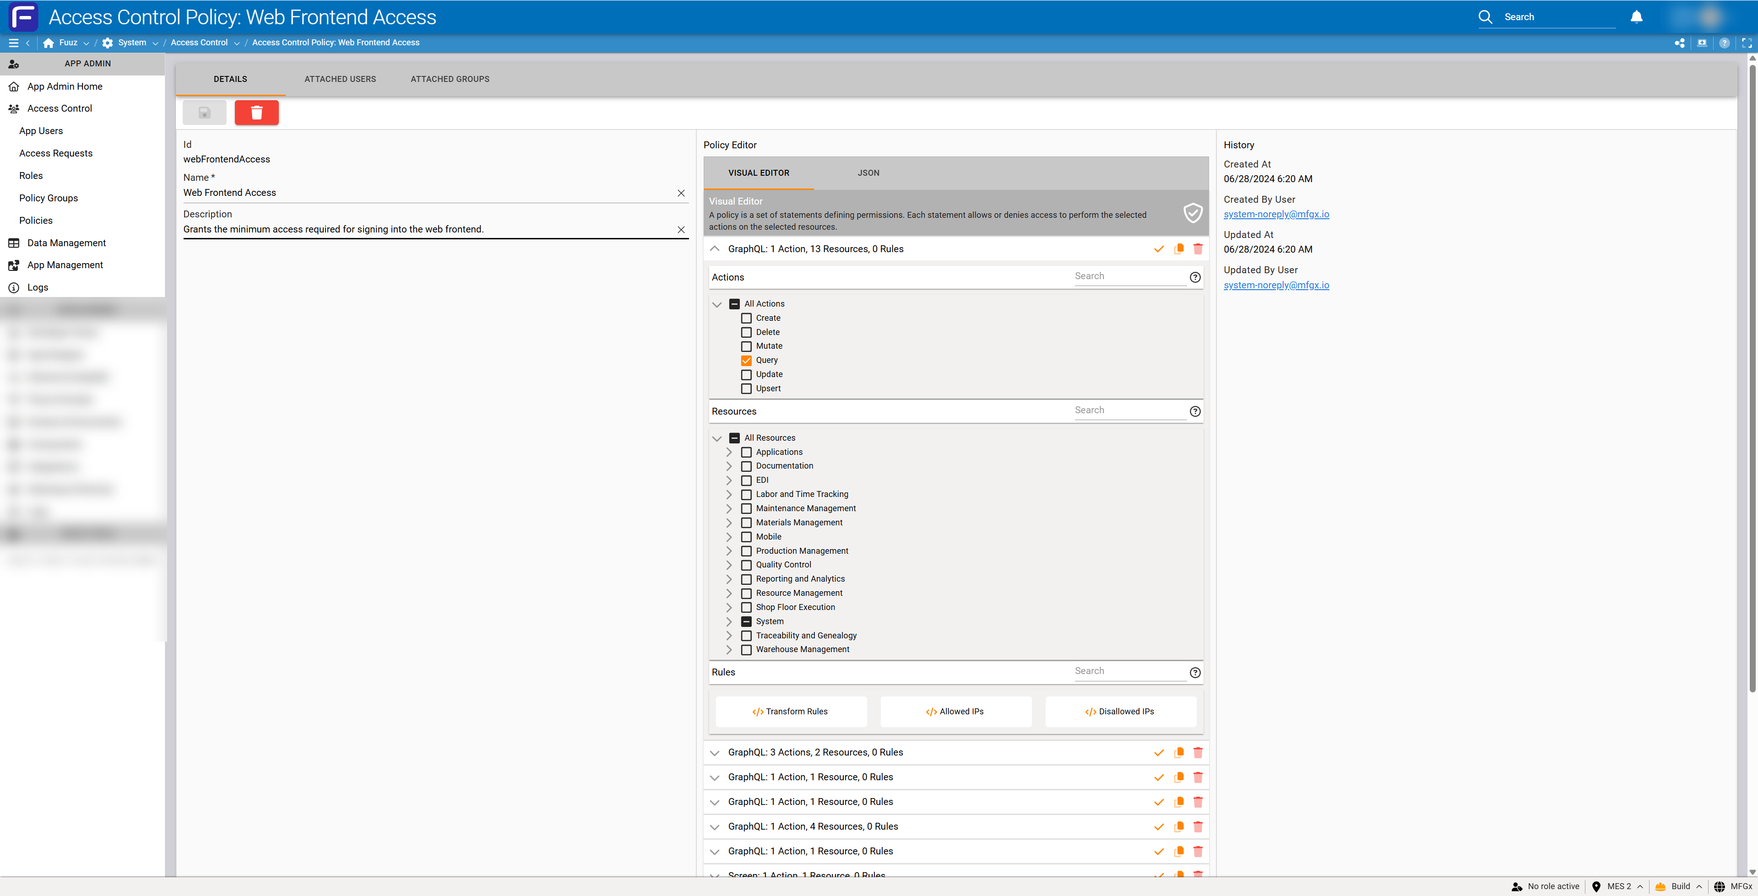Collapse the All Actions tree
The height and width of the screenshot is (896, 1758).
pos(716,304)
